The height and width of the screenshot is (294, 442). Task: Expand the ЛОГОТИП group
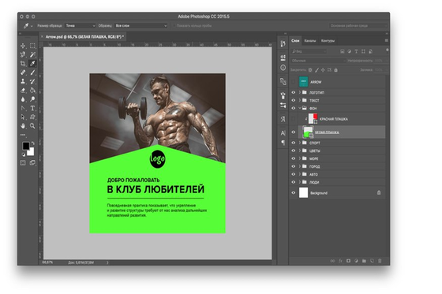[300, 92]
